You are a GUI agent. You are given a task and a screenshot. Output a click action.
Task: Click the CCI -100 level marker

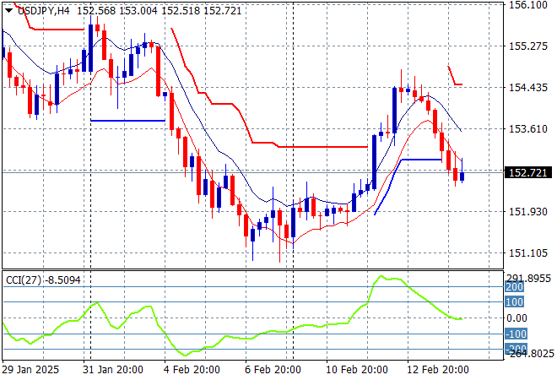point(514,334)
